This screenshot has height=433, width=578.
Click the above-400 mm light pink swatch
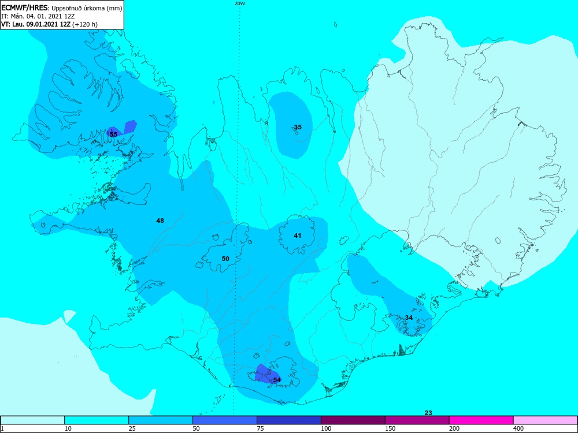click(546, 420)
